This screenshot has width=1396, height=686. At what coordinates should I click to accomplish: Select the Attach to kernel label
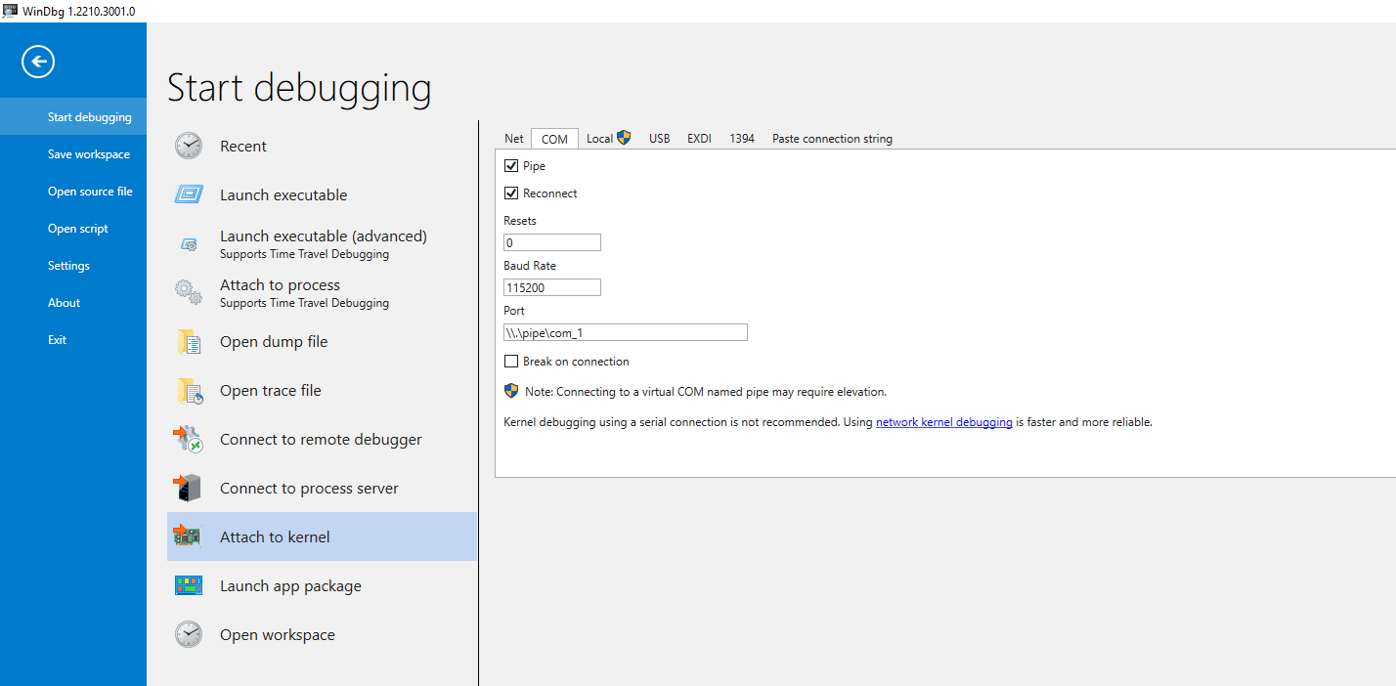[275, 537]
